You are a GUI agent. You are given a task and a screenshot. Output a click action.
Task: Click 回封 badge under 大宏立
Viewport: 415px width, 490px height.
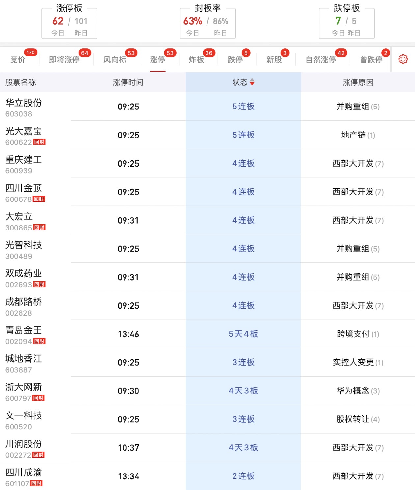[x=39, y=228]
